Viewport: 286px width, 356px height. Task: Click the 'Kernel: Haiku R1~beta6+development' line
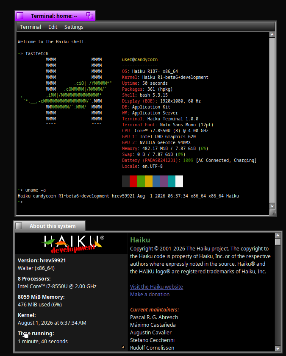pos(165,77)
